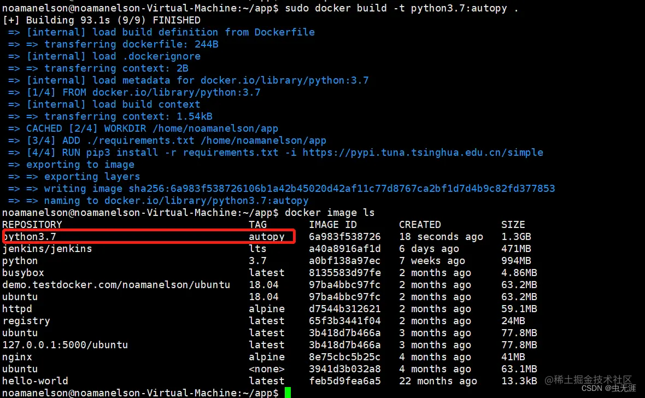Click the 'sudo docker build' command line
The width and height of the screenshot is (645, 398).
tap(401, 8)
